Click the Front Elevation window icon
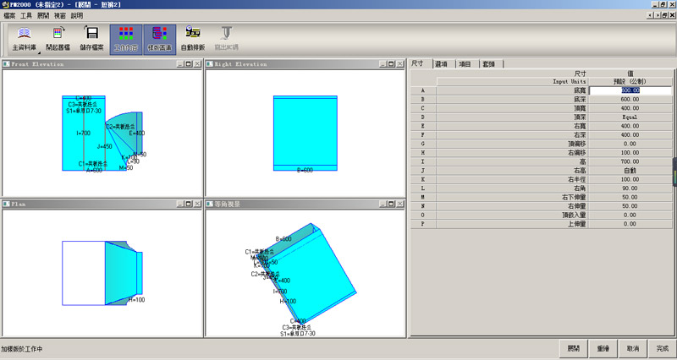 point(6,64)
